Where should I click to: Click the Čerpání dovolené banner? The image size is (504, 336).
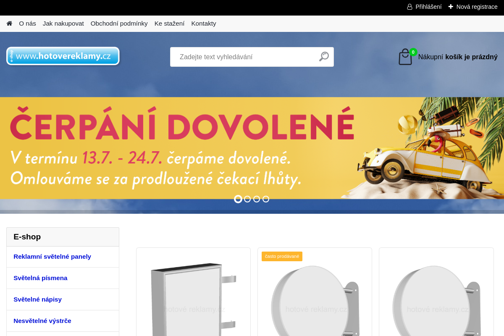[252, 148]
